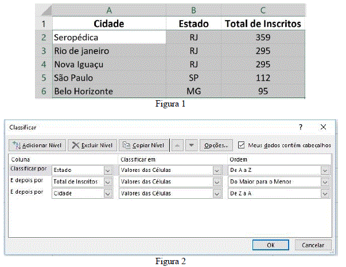Click the MG state cell
This screenshot has width=346, height=267.
coord(193,91)
